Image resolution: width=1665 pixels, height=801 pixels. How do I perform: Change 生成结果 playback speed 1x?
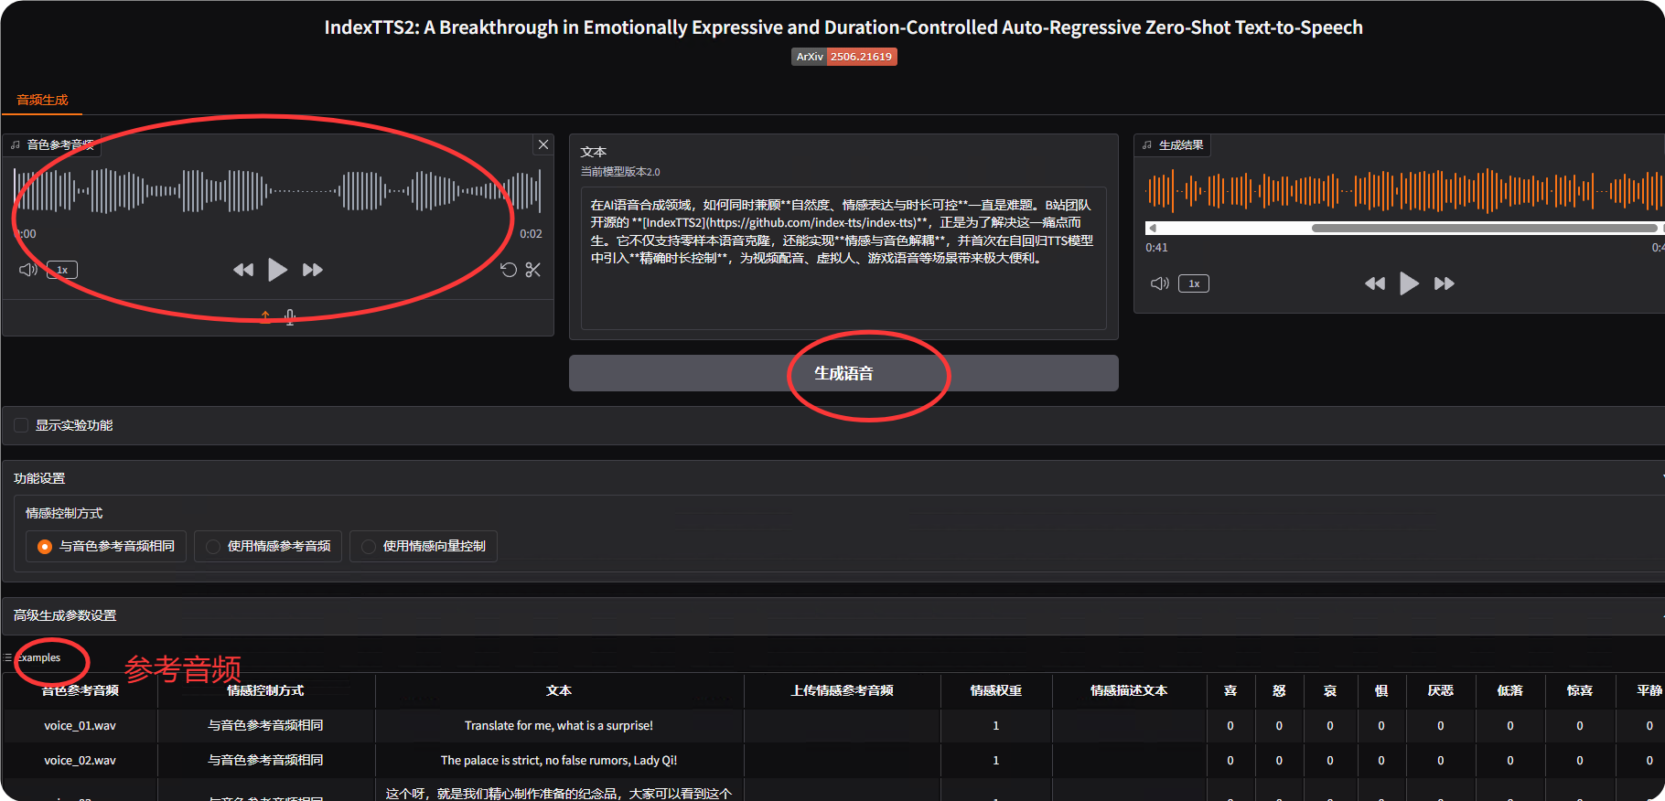[x=1194, y=283]
